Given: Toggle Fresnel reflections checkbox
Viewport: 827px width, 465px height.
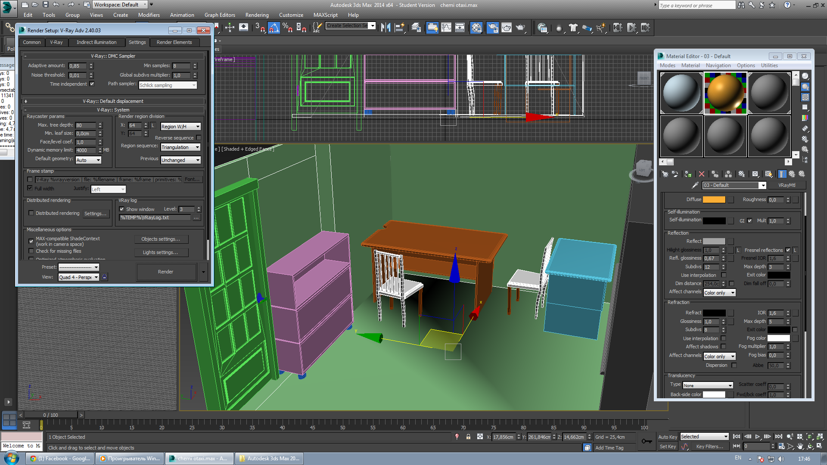Looking at the screenshot, I should click(788, 250).
